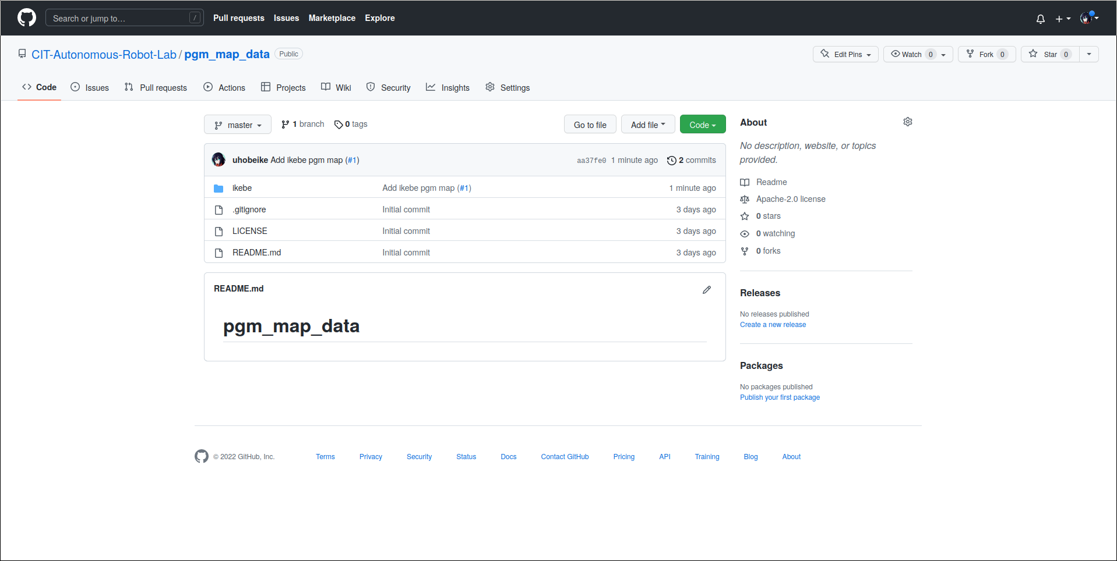Switch to the Code tab

pos(40,87)
